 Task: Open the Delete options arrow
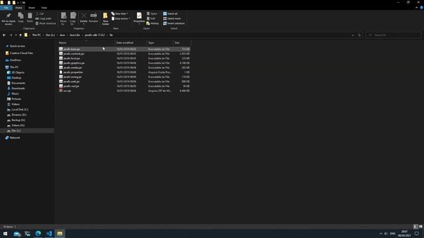pos(83,24)
